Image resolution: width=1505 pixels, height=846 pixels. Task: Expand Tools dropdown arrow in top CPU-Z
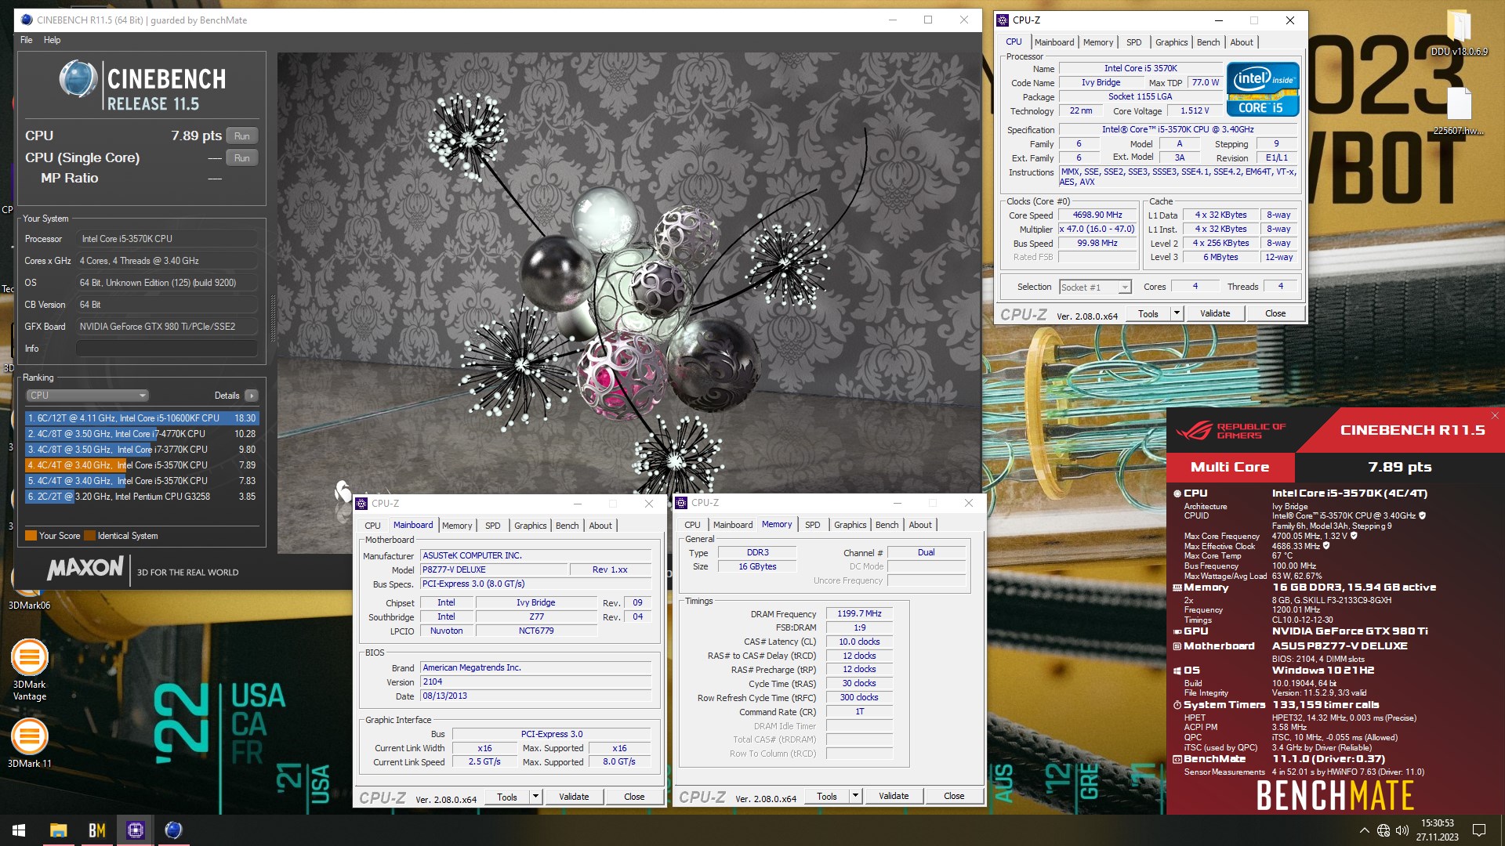(1177, 314)
